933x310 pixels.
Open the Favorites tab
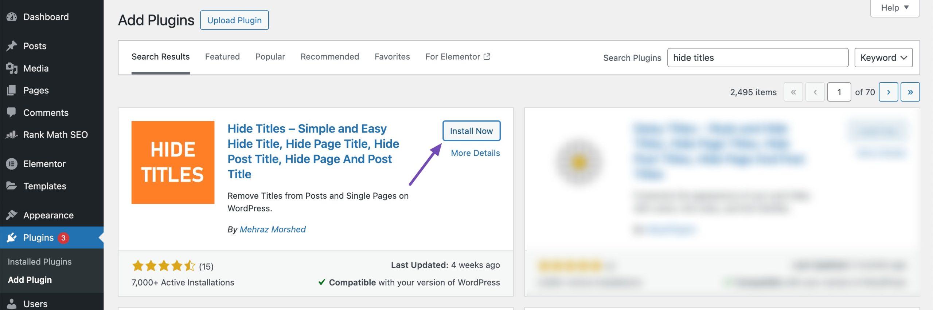point(392,57)
